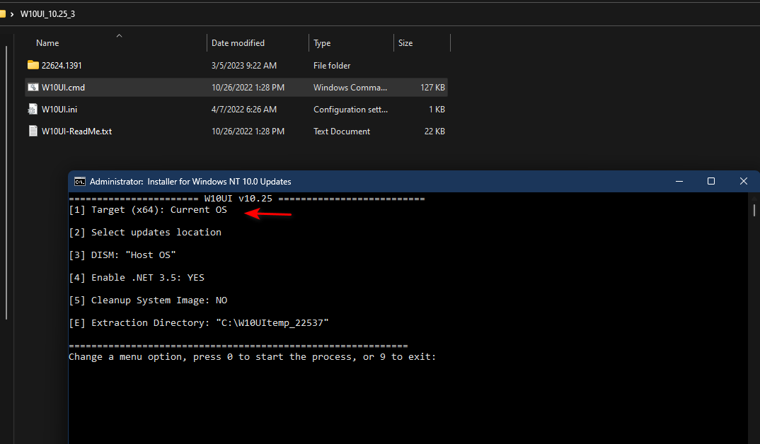
Task: Click the Target (x64): Current OS line
Action: point(148,210)
